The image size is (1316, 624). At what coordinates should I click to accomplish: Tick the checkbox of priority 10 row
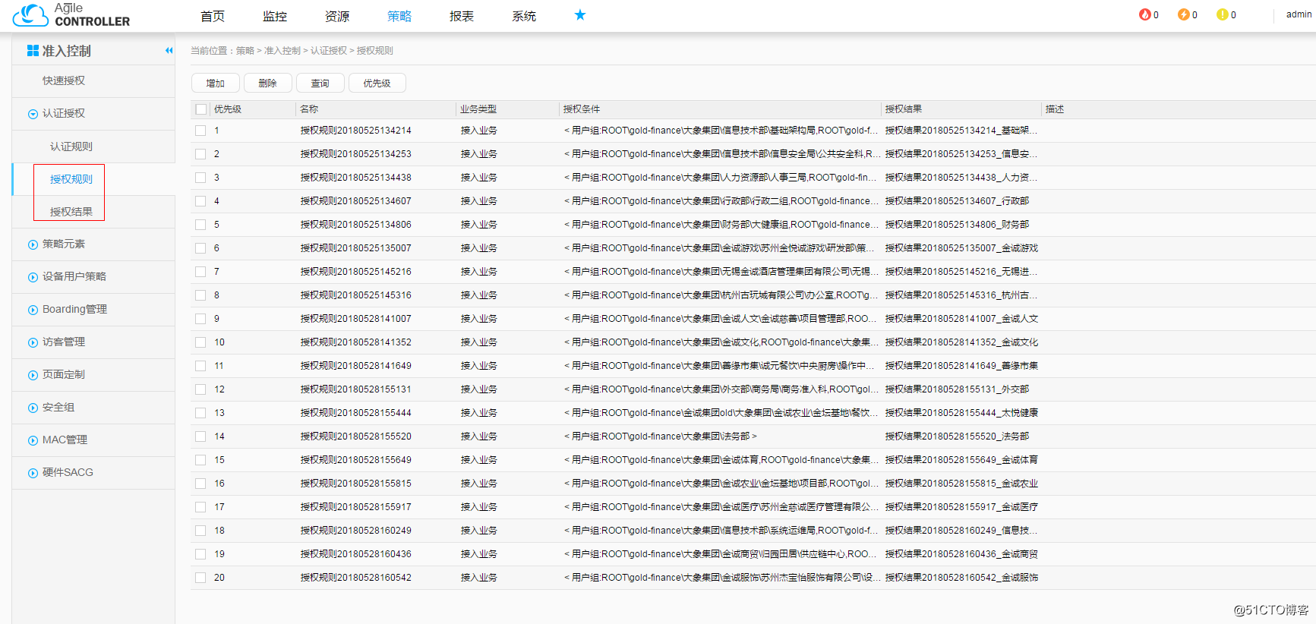pos(200,342)
